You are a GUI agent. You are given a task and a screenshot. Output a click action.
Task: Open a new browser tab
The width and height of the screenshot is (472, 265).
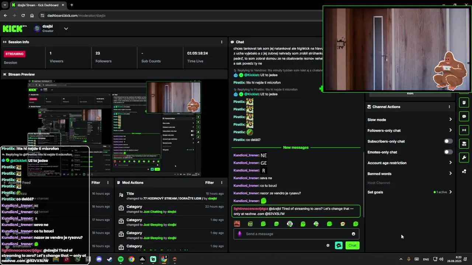coord(72,5)
